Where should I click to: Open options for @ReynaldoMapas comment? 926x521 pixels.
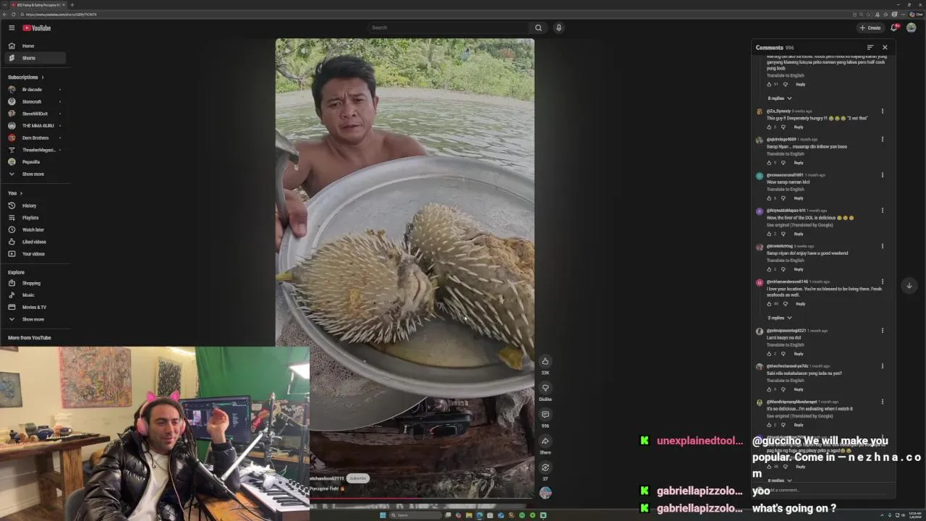(883, 211)
